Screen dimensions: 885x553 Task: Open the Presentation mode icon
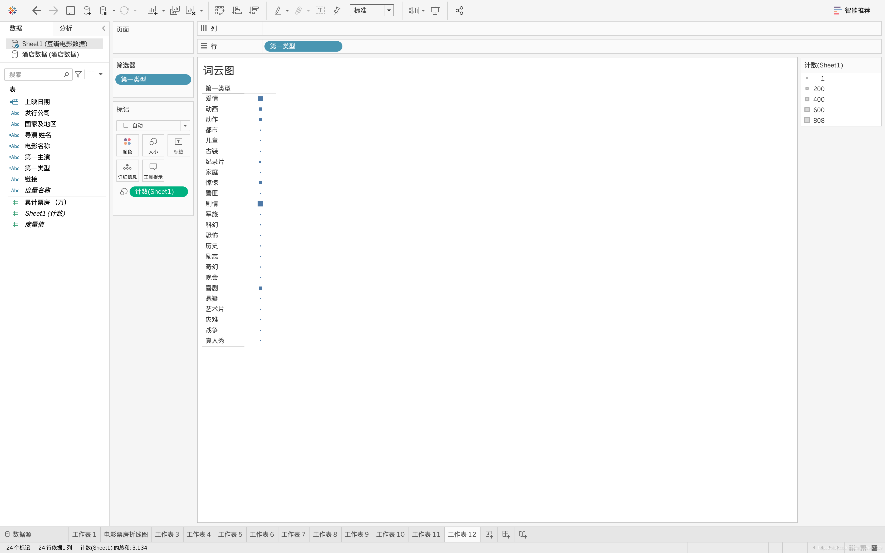click(435, 11)
